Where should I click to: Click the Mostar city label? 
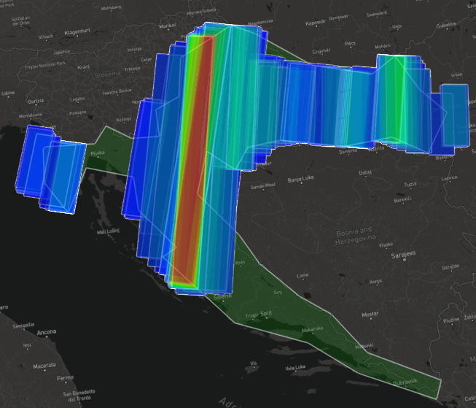pos(370,314)
